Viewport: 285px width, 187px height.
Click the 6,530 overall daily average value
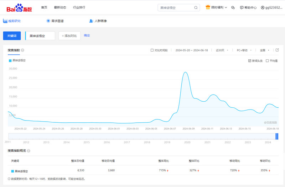pyautogui.click(x=81, y=170)
